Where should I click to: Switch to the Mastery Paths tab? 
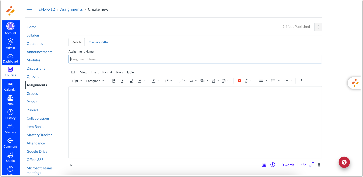tap(98, 42)
